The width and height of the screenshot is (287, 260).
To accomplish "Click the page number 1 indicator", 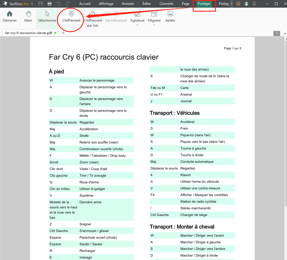I will [x=277, y=33].
